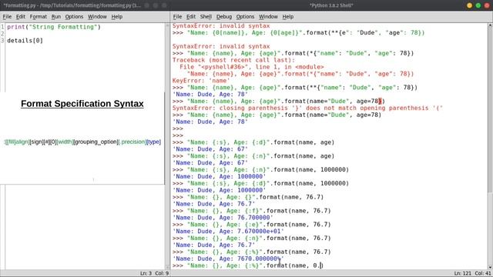Open the Window menu in the editor window

point(97,17)
